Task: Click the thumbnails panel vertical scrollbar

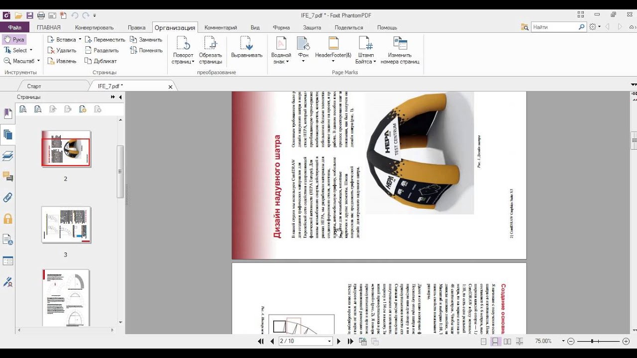Action: (120, 172)
